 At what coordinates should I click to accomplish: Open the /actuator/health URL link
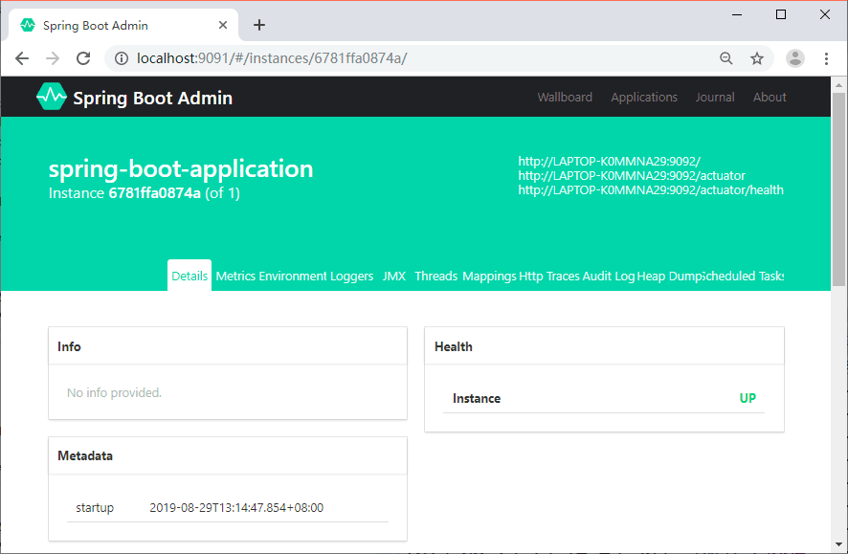point(651,189)
